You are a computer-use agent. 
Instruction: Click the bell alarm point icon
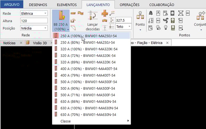(151, 13)
